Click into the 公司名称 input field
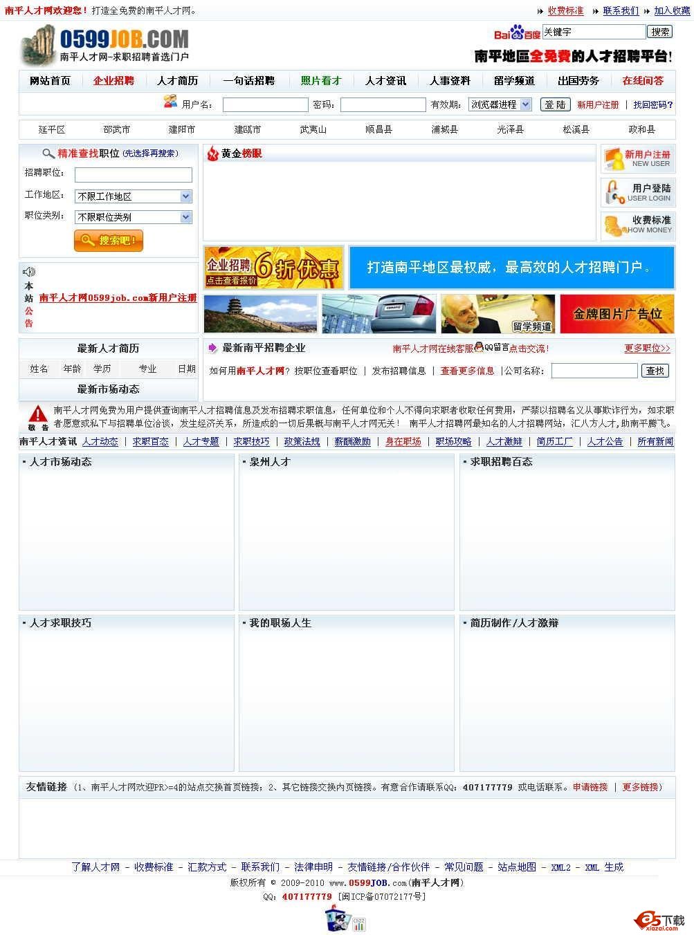Viewport: 694px width, 935px height. (594, 371)
